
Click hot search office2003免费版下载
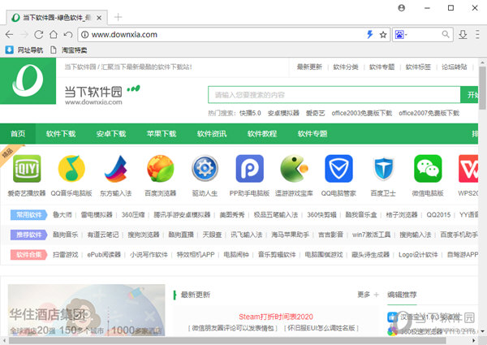click(362, 113)
